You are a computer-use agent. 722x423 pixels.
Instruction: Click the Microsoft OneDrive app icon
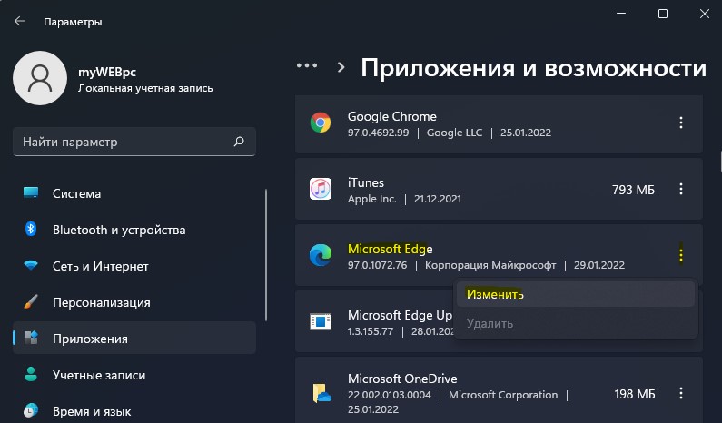tap(321, 394)
